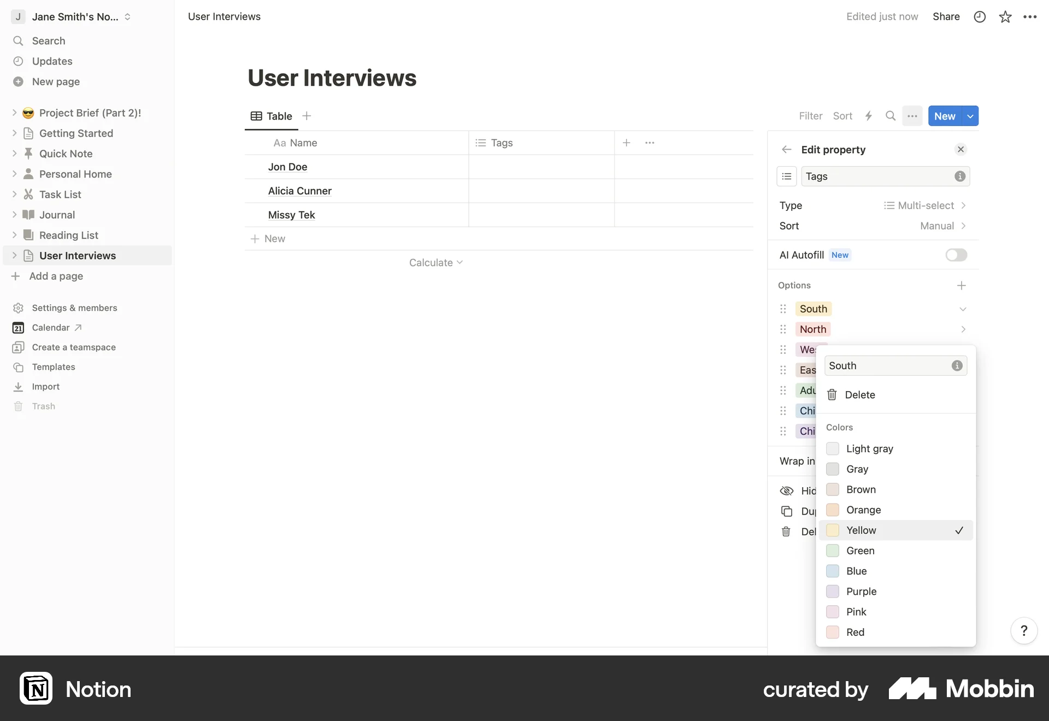This screenshot has width=1049, height=721.
Task: Open database automations with the lightning icon
Action: (x=869, y=116)
